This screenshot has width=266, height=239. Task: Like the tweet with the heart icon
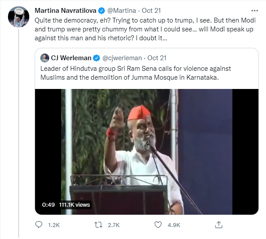pyautogui.click(x=158, y=225)
